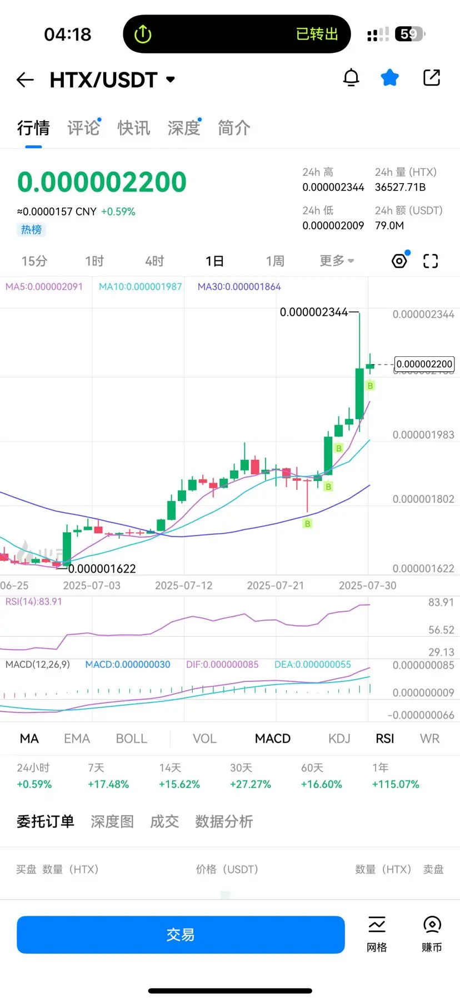
Task: Tap the B marker under the 0.000001802 low wick
Action: 307,523
